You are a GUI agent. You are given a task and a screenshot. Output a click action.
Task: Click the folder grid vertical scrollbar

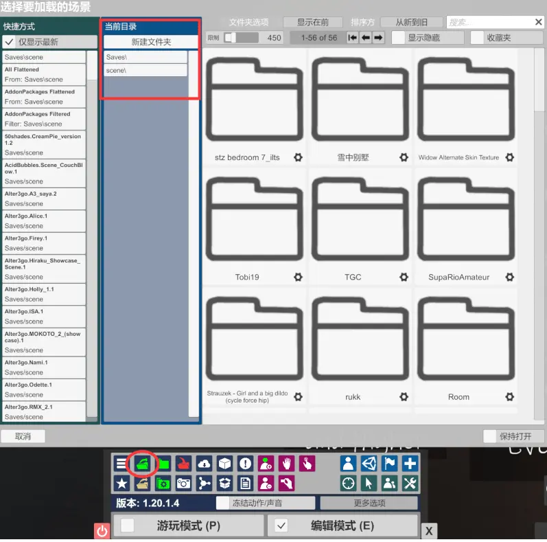(x=539, y=234)
